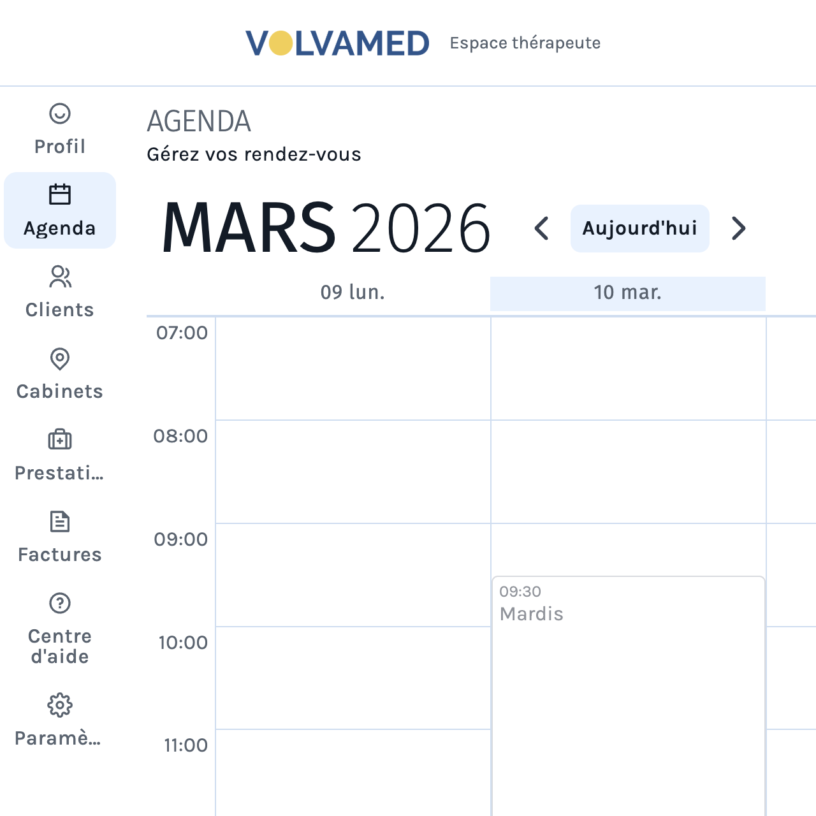Viewport: 816px width, 816px height.
Task: Click the Volvamed logo
Action: 337,43
